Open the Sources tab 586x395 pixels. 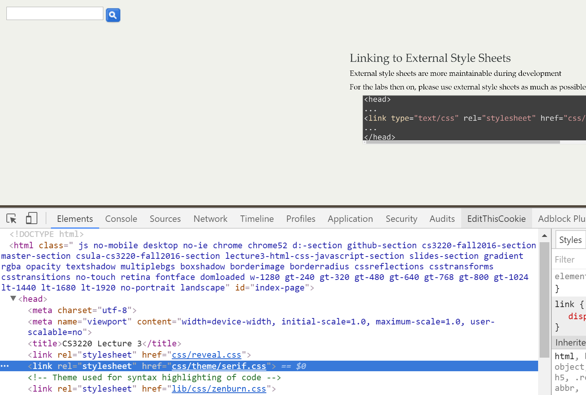tap(165, 219)
